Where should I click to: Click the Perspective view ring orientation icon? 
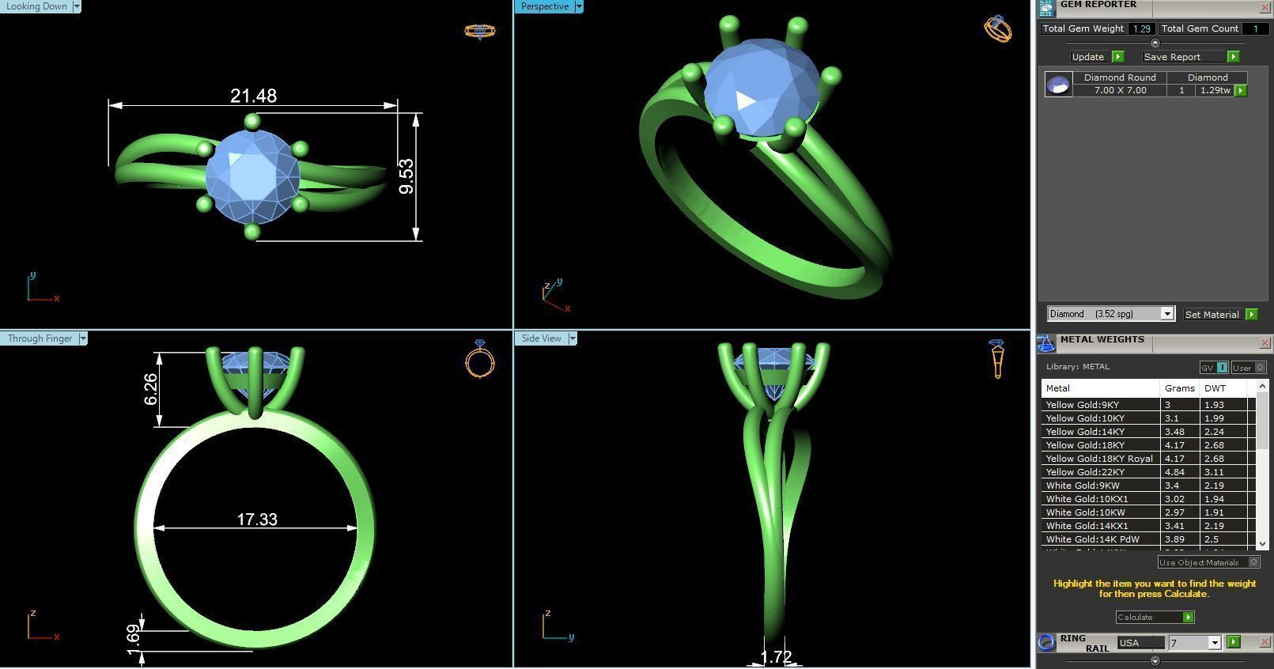click(x=997, y=28)
